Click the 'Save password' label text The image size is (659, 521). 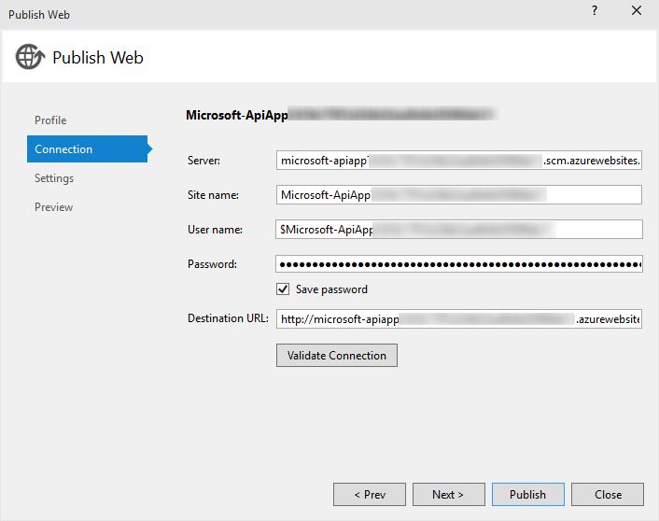(331, 289)
